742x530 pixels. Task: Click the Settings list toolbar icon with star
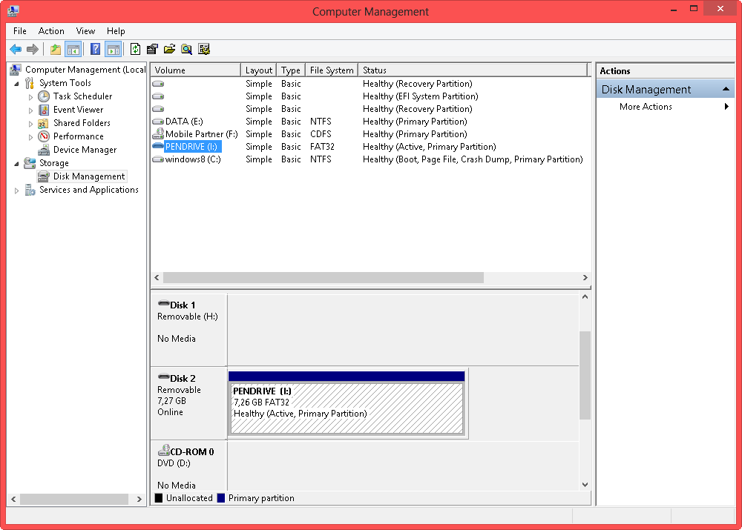click(204, 49)
